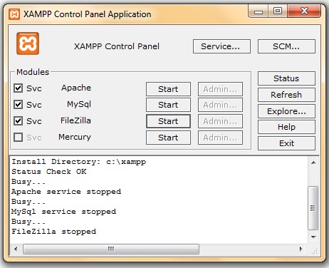Uncheck the FileZilla Svc checkbox
The image size is (329, 268).
19,121
